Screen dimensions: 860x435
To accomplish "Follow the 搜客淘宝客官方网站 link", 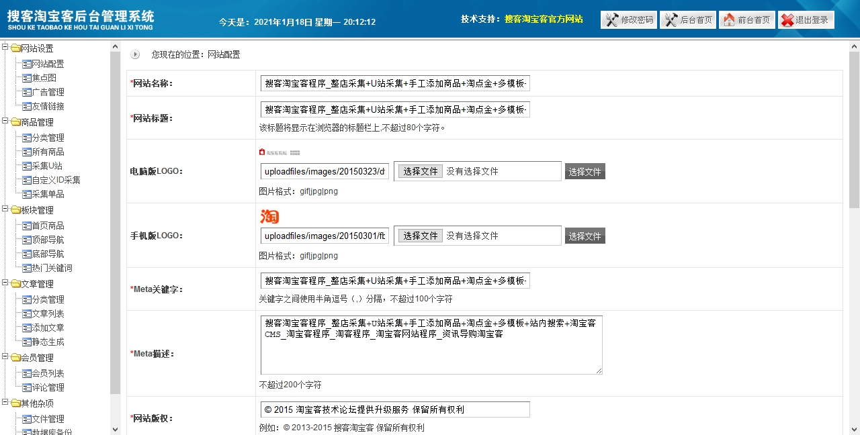I will [x=544, y=19].
